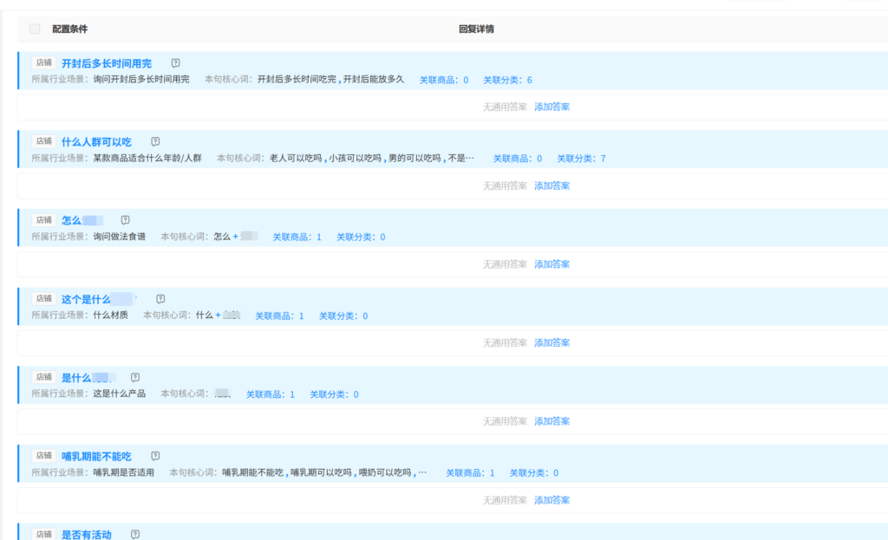Open help icon beside 怎么 question title
888x540 pixels.
click(125, 220)
